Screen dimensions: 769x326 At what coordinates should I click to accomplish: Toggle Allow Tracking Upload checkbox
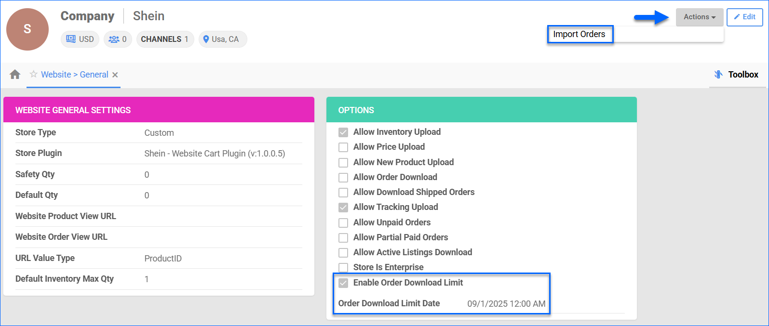343,208
